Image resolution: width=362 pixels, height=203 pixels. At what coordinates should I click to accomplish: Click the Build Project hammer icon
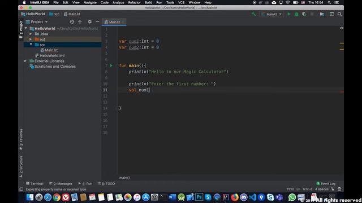pyautogui.click(x=253, y=14)
